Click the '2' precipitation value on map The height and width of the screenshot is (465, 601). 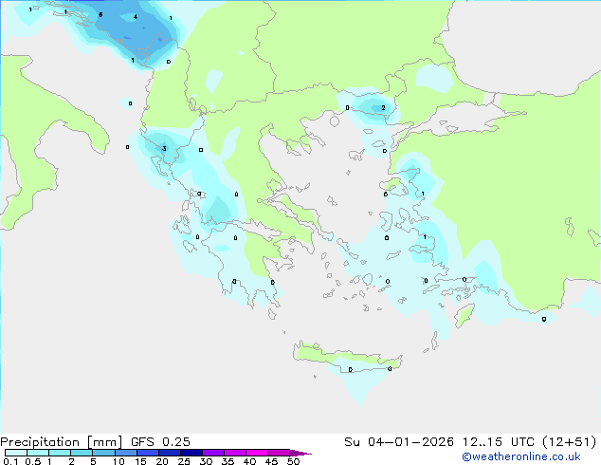(383, 108)
